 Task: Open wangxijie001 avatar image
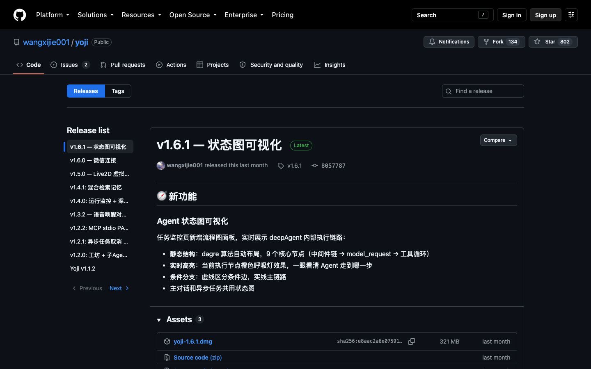[x=161, y=166]
